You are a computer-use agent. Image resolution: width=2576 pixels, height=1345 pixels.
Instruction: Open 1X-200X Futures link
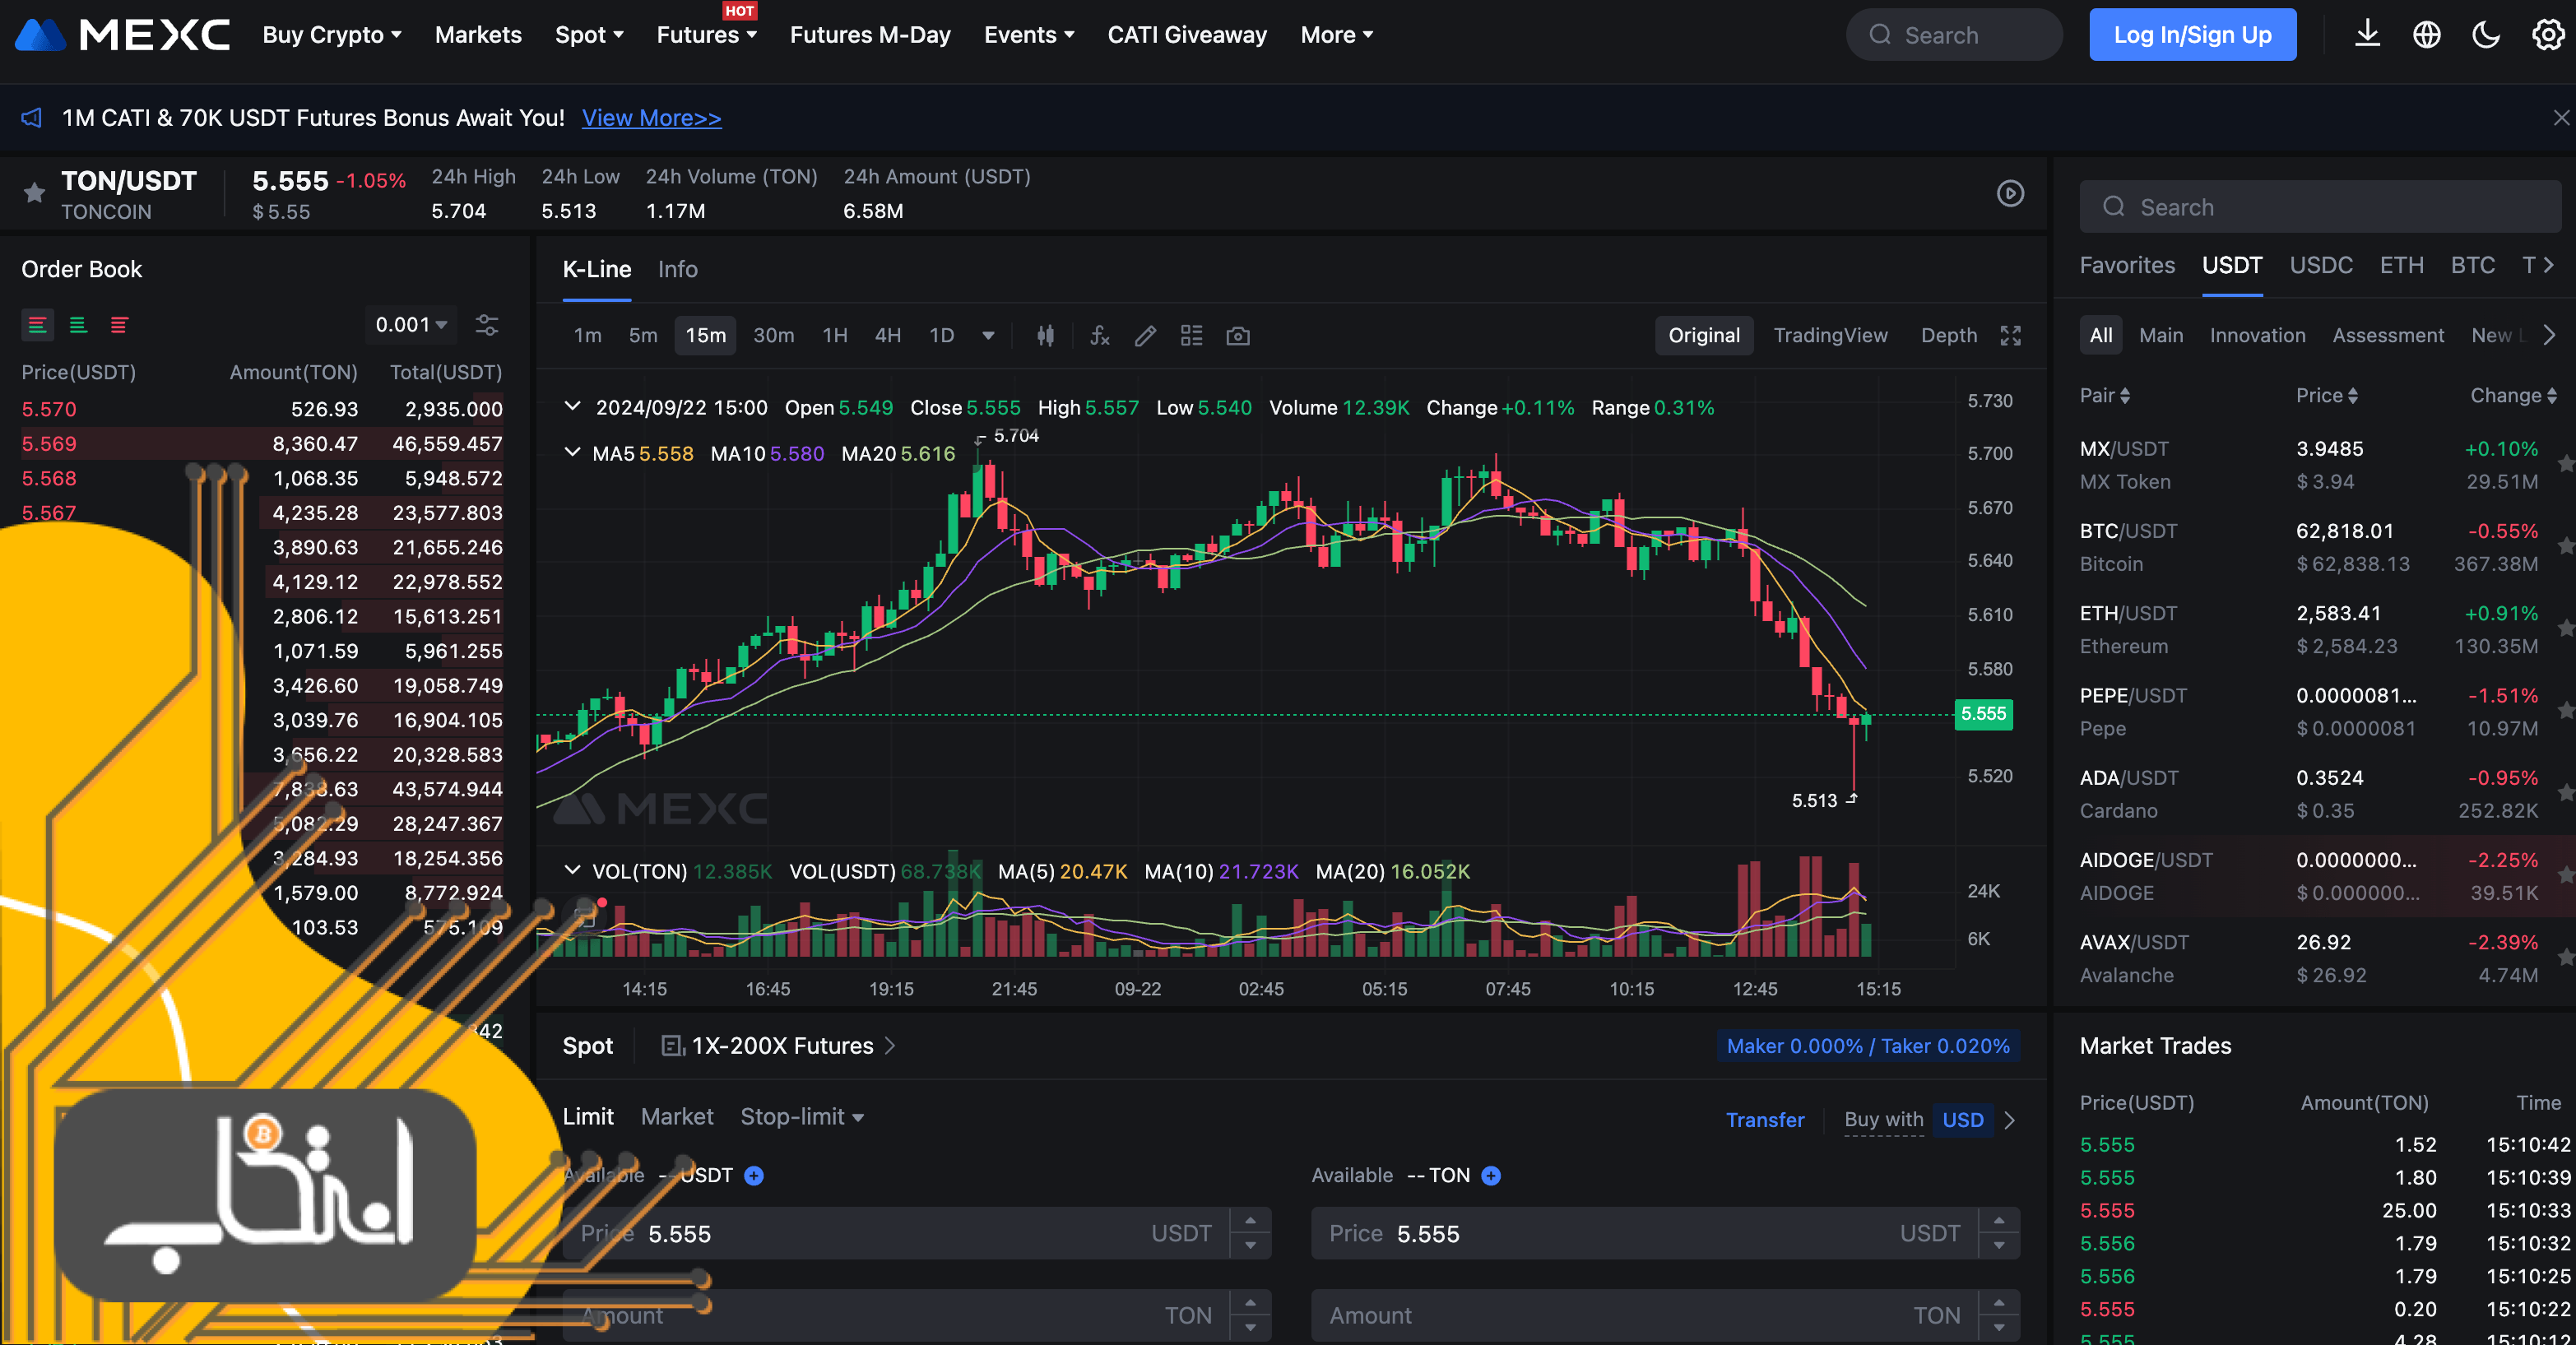tap(778, 1046)
